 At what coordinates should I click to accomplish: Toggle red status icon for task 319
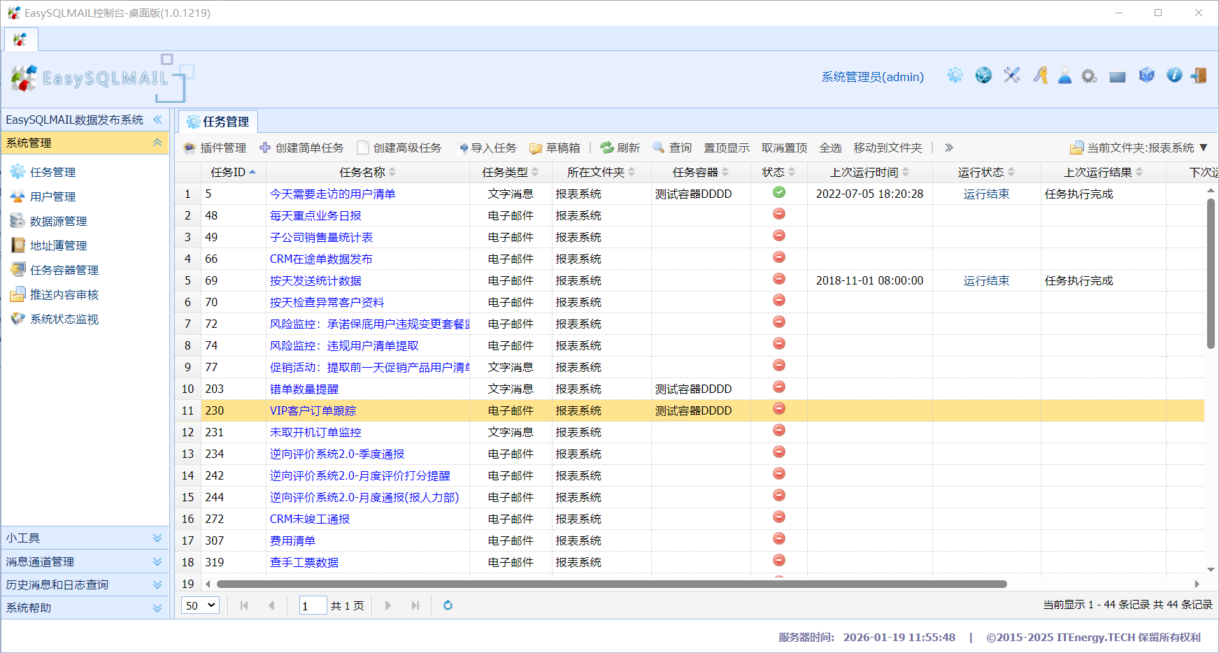779,561
